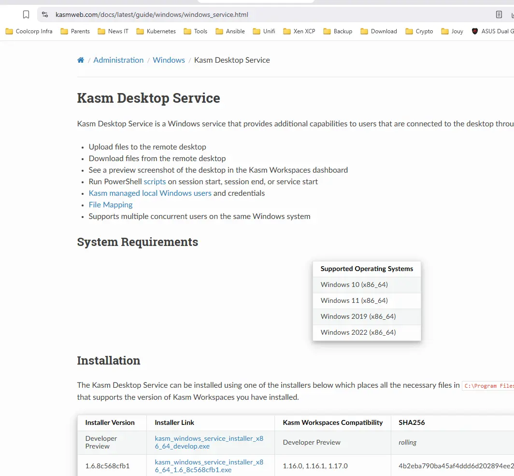Download the 1.6.8c568cfb1 installer exe

[209, 466]
